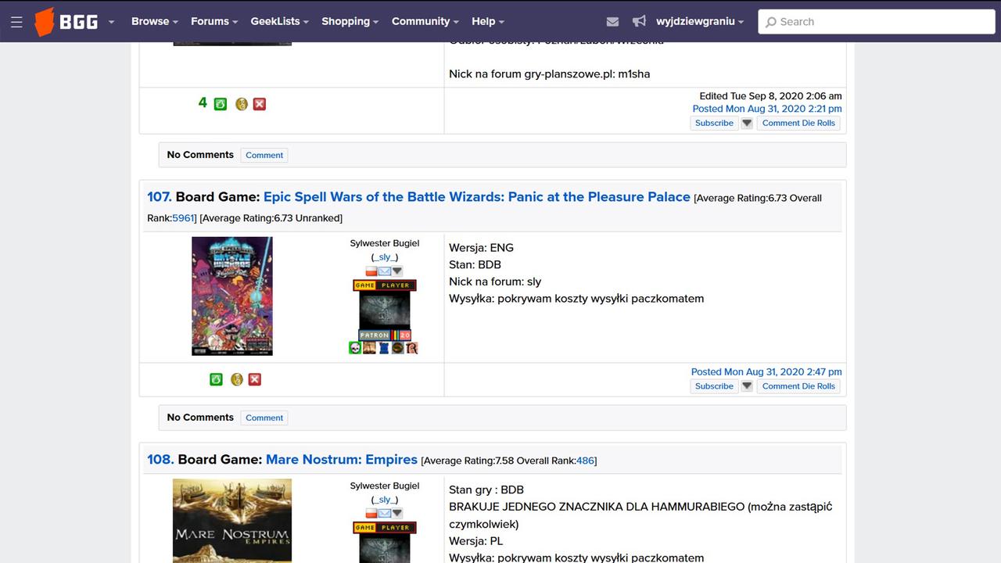Viewport: 1001px width, 563px height.
Task: Expand the arrow next to BGG logo
Action: 111,22
